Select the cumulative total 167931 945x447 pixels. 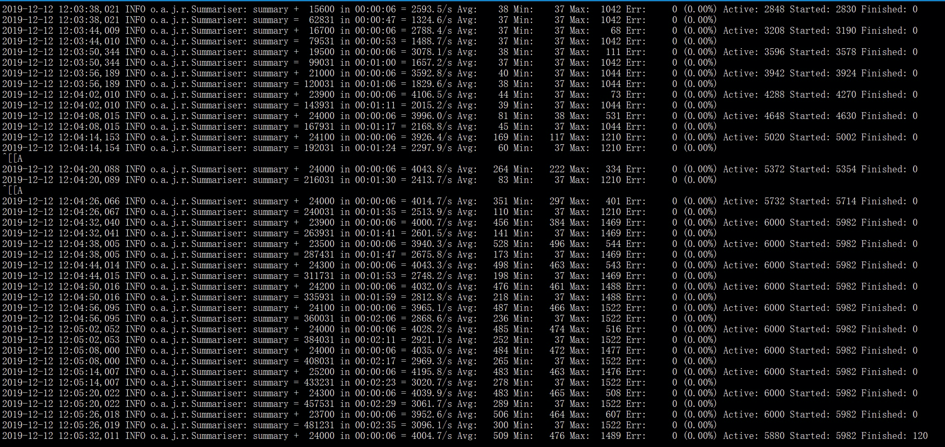319,127
